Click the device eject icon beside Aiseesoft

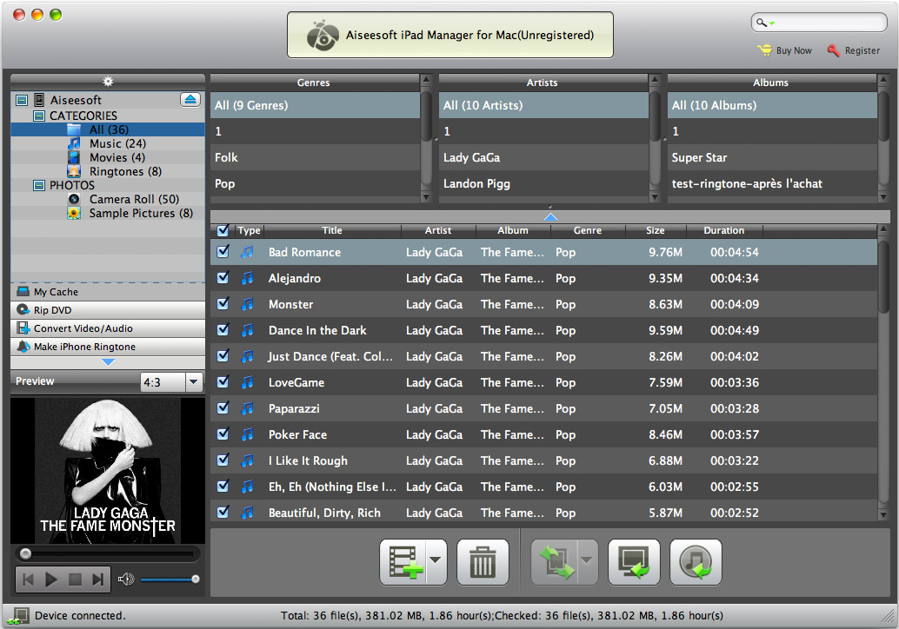[x=190, y=100]
